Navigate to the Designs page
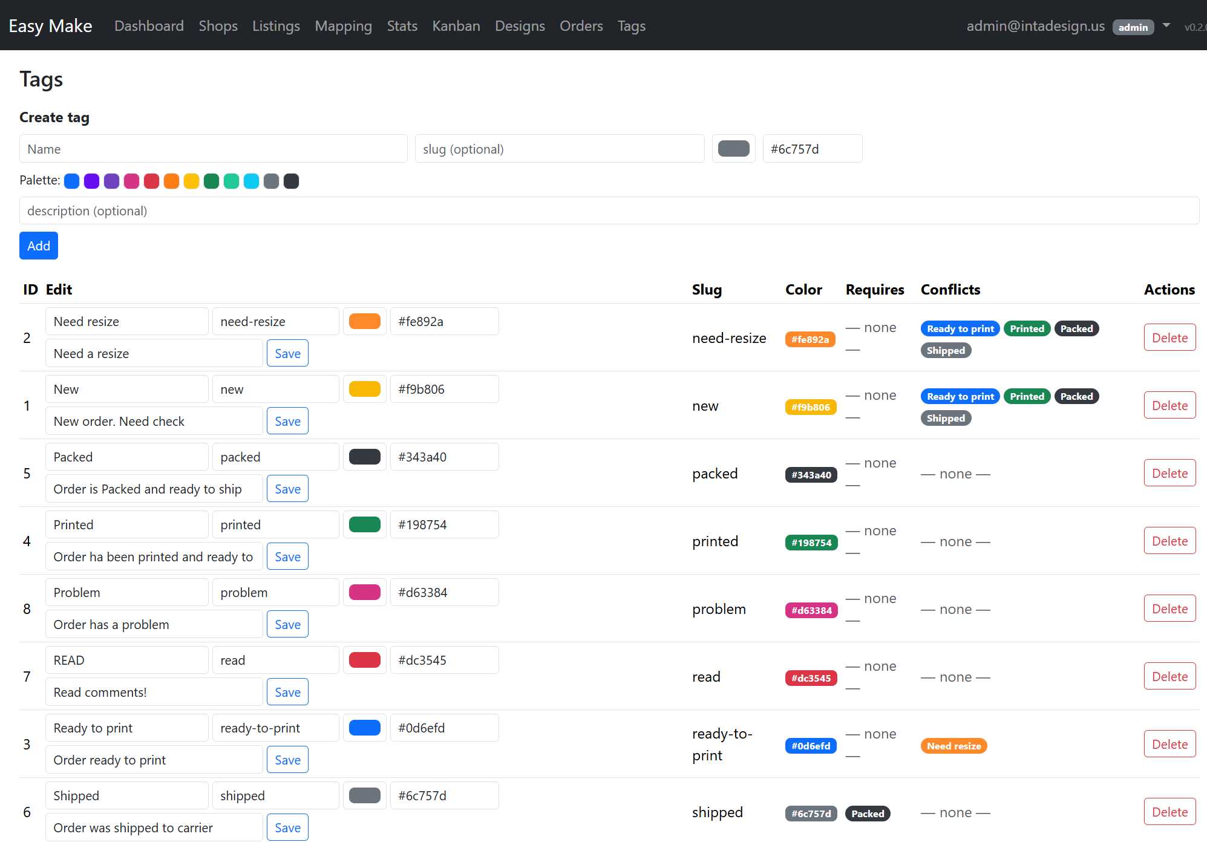 520,26
